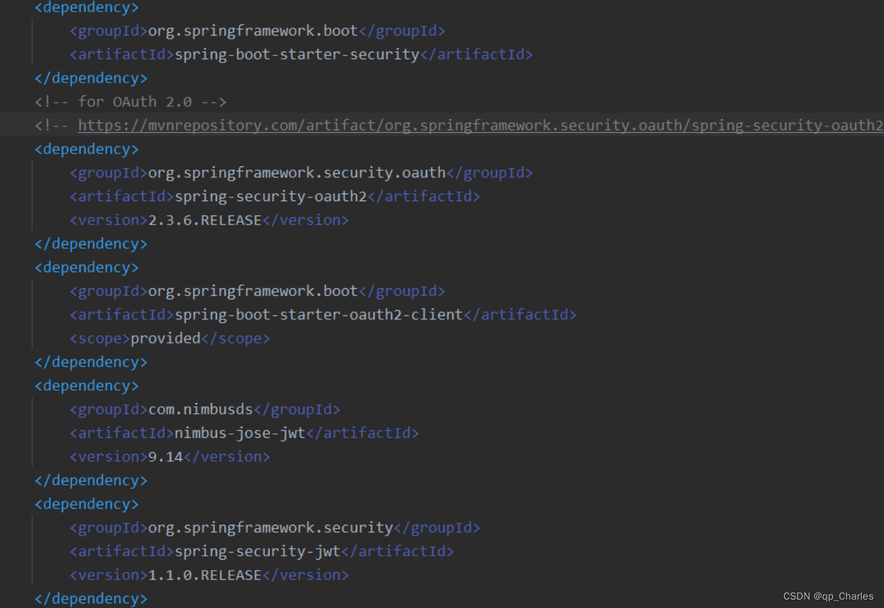Click the last closing dependency tag
The height and width of the screenshot is (608, 884).
(90, 598)
